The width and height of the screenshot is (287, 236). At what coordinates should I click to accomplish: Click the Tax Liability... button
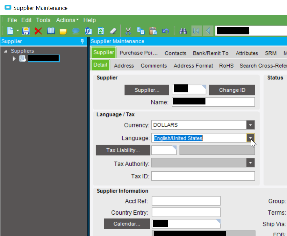click(x=123, y=150)
